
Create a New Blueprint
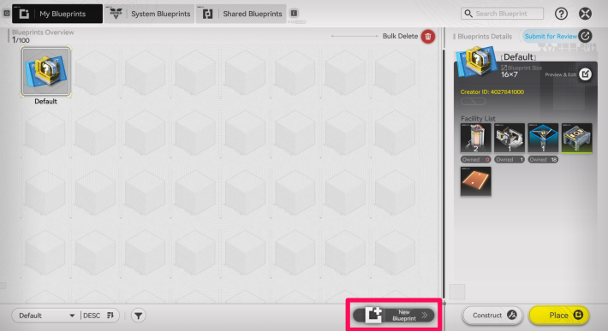click(x=394, y=315)
